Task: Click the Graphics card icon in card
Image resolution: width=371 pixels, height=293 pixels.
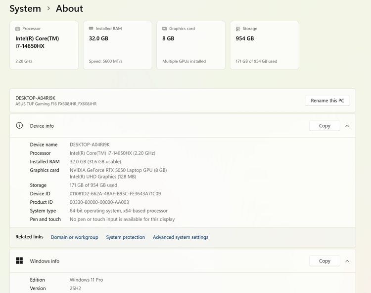Action: click(164, 29)
